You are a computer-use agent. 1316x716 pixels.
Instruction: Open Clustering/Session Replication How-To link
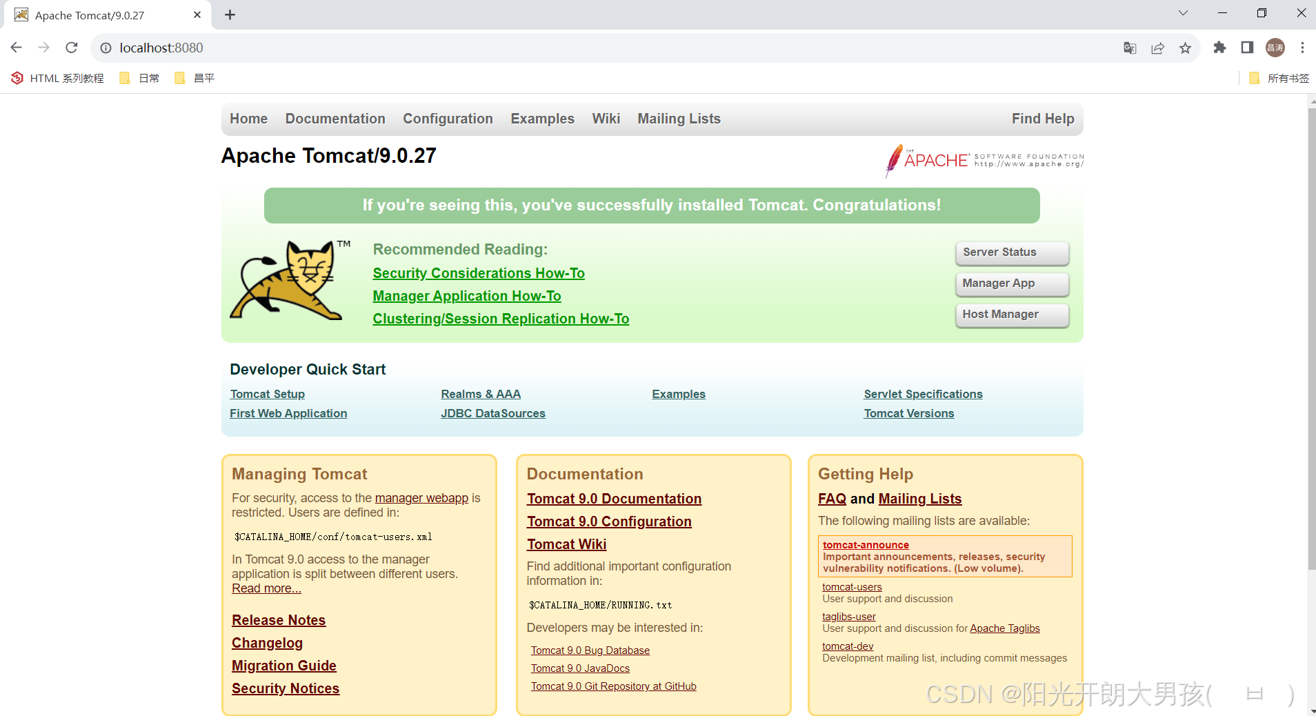coord(501,319)
